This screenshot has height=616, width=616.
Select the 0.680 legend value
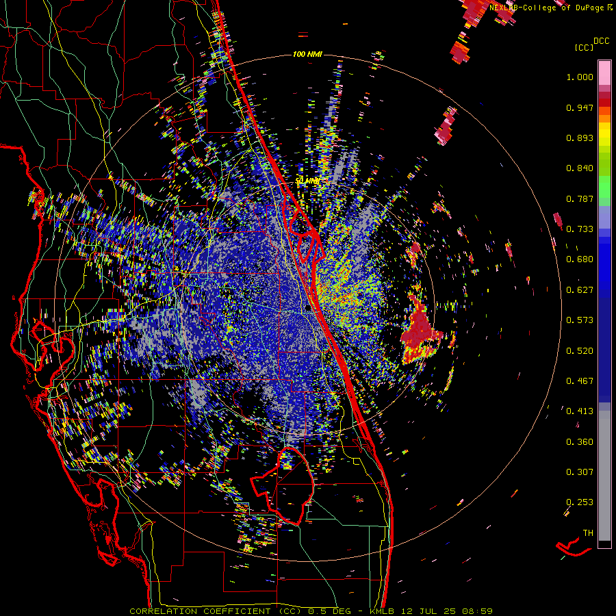click(x=580, y=259)
